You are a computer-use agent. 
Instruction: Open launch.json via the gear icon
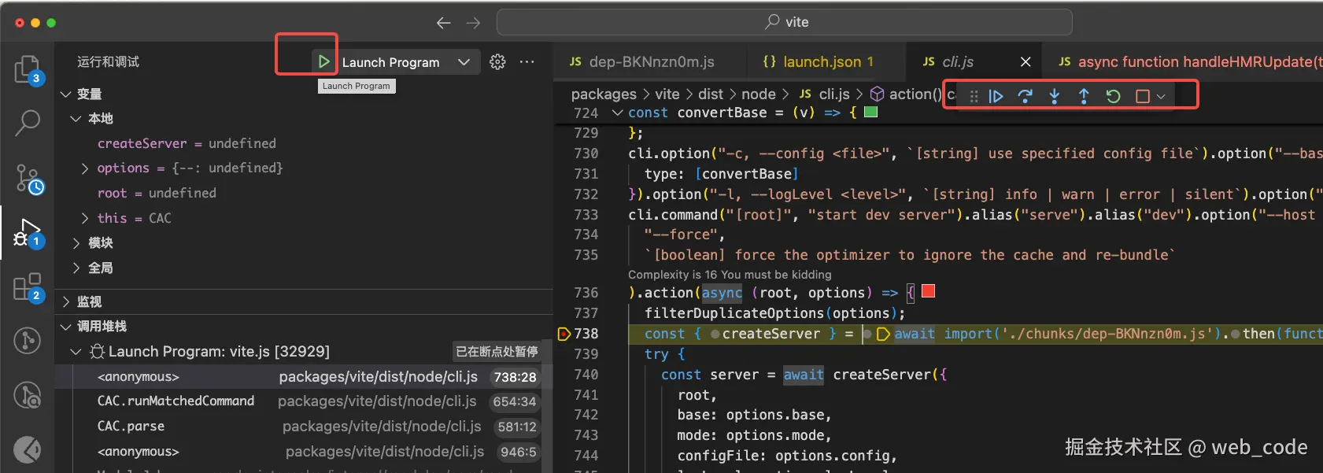click(497, 61)
